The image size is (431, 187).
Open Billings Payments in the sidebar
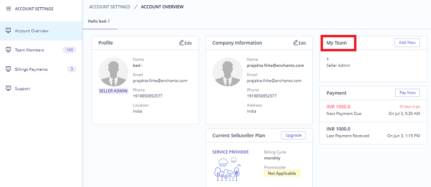(41, 69)
